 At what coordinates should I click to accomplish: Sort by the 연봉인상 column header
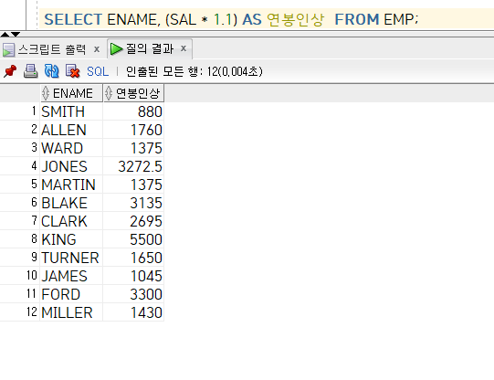point(133,93)
